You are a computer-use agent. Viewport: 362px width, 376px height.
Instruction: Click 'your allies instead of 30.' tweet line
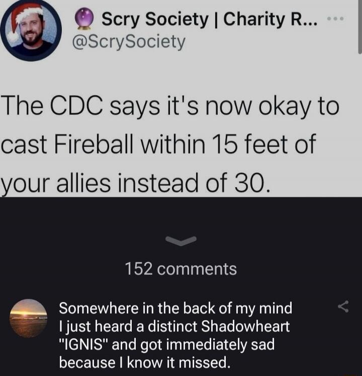pos(136,183)
